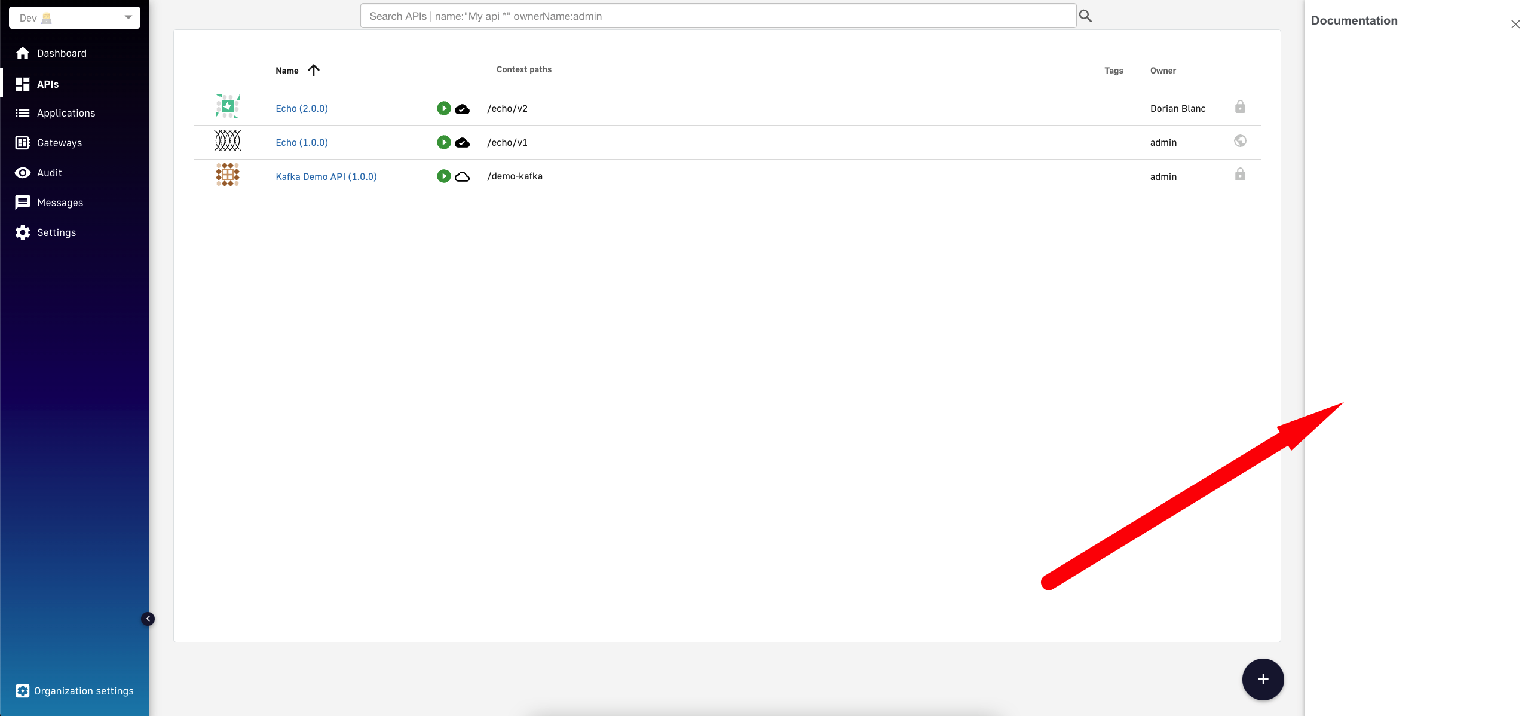Click the search magnifier icon

(1085, 16)
